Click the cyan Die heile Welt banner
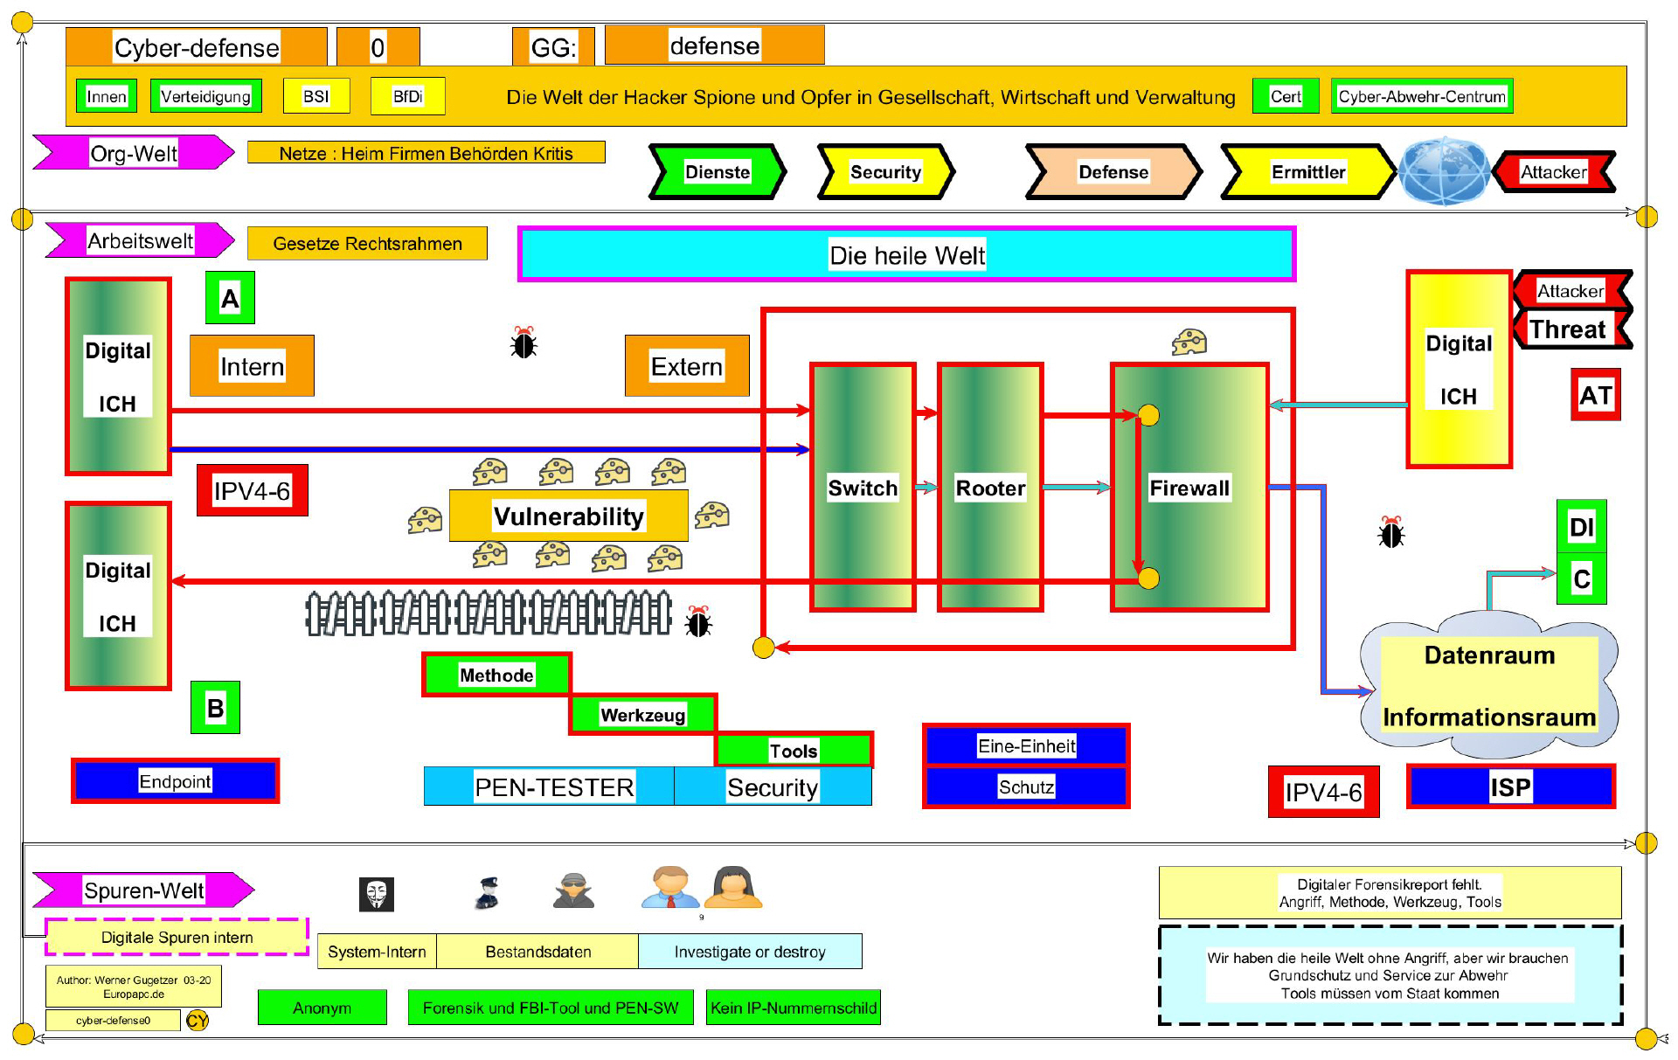 906,255
